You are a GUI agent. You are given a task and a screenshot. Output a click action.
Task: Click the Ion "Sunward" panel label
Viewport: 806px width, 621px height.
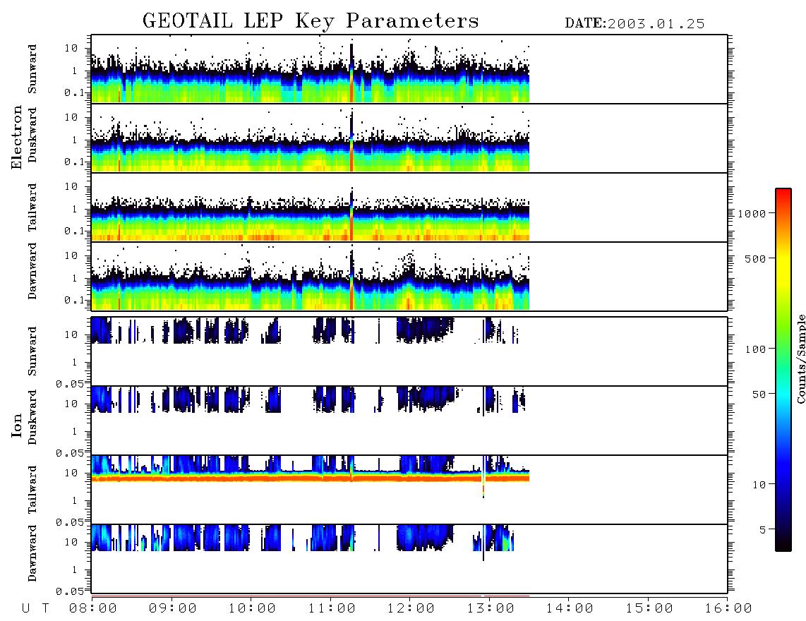pyautogui.click(x=32, y=351)
